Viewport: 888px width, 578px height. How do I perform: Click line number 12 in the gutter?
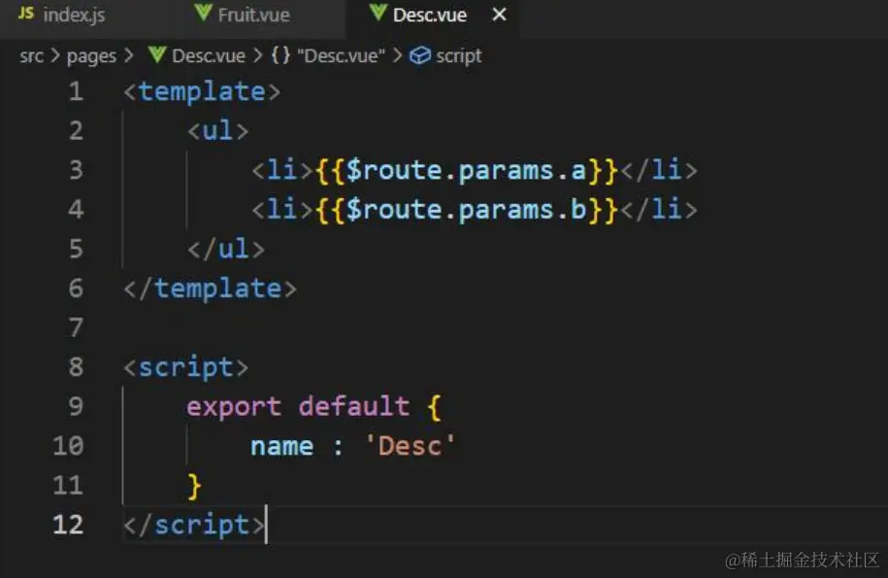pyautogui.click(x=68, y=525)
